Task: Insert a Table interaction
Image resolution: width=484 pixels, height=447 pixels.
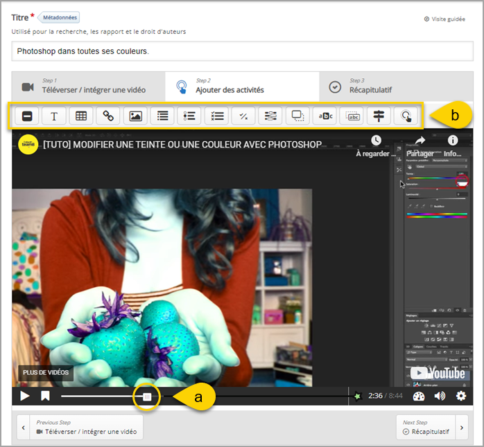Action: coord(81,116)
